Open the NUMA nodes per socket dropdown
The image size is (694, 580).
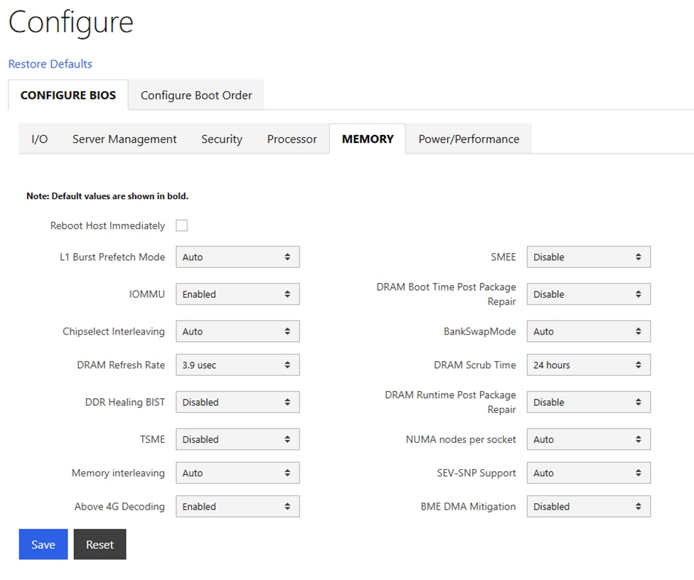[x=588, y=439]
